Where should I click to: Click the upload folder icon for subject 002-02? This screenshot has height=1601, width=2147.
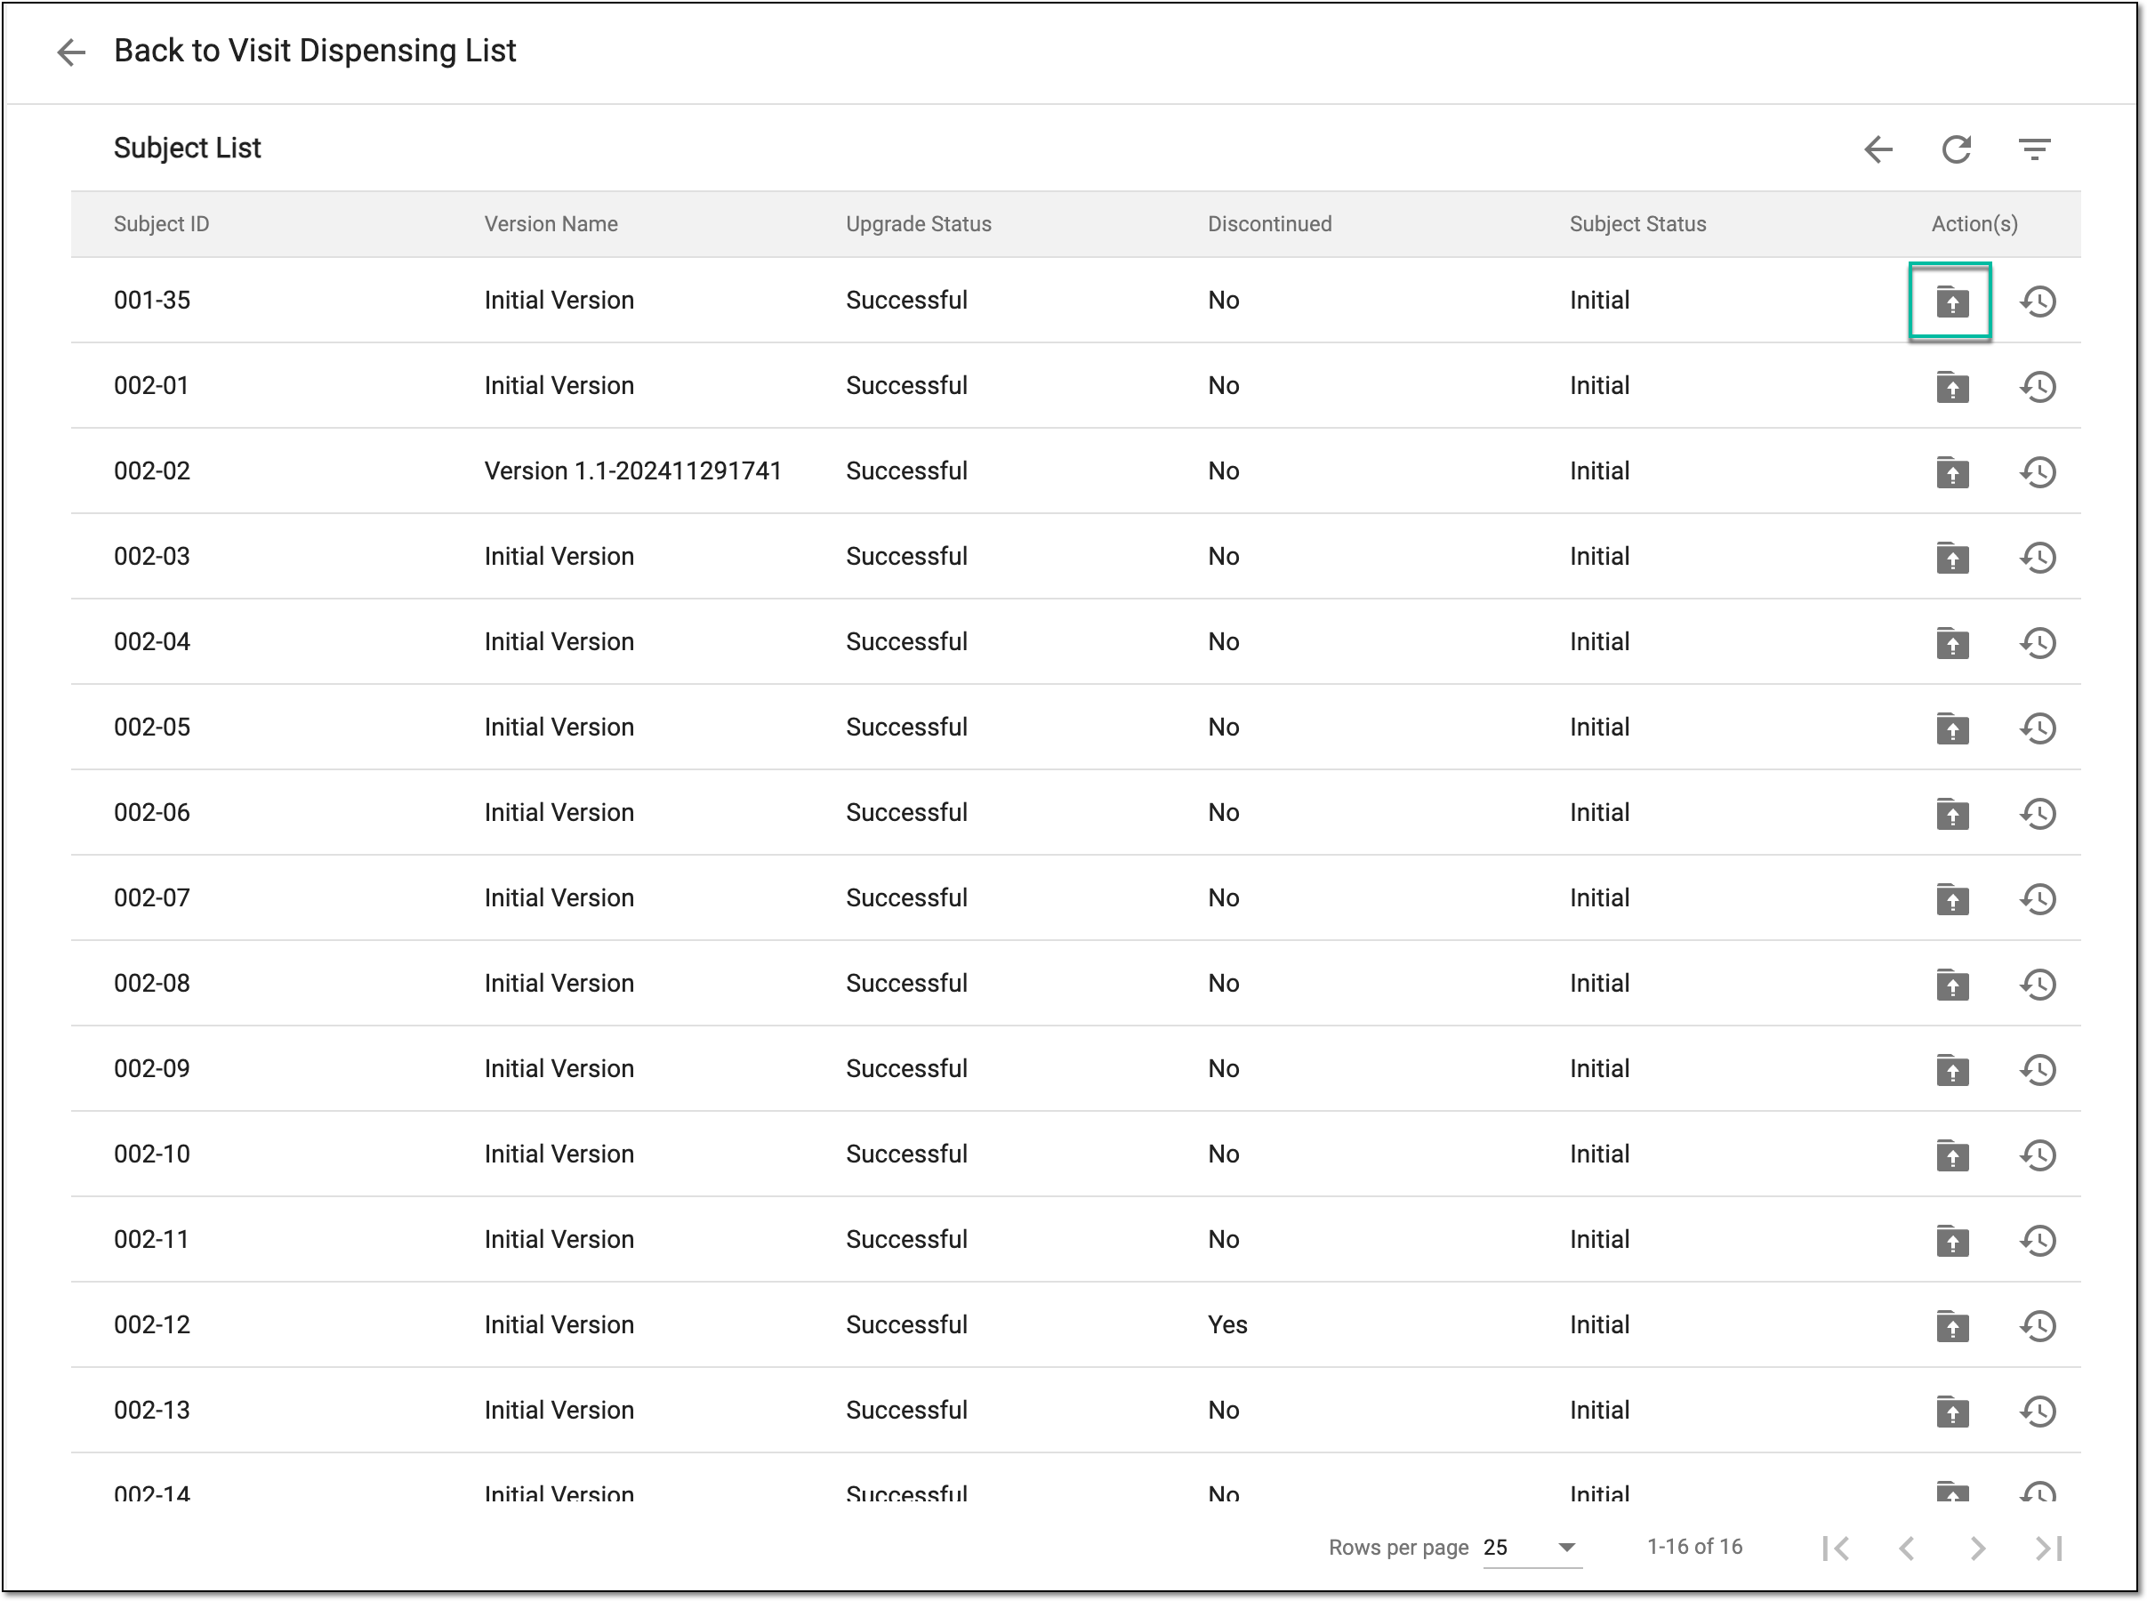(1951, 472)
